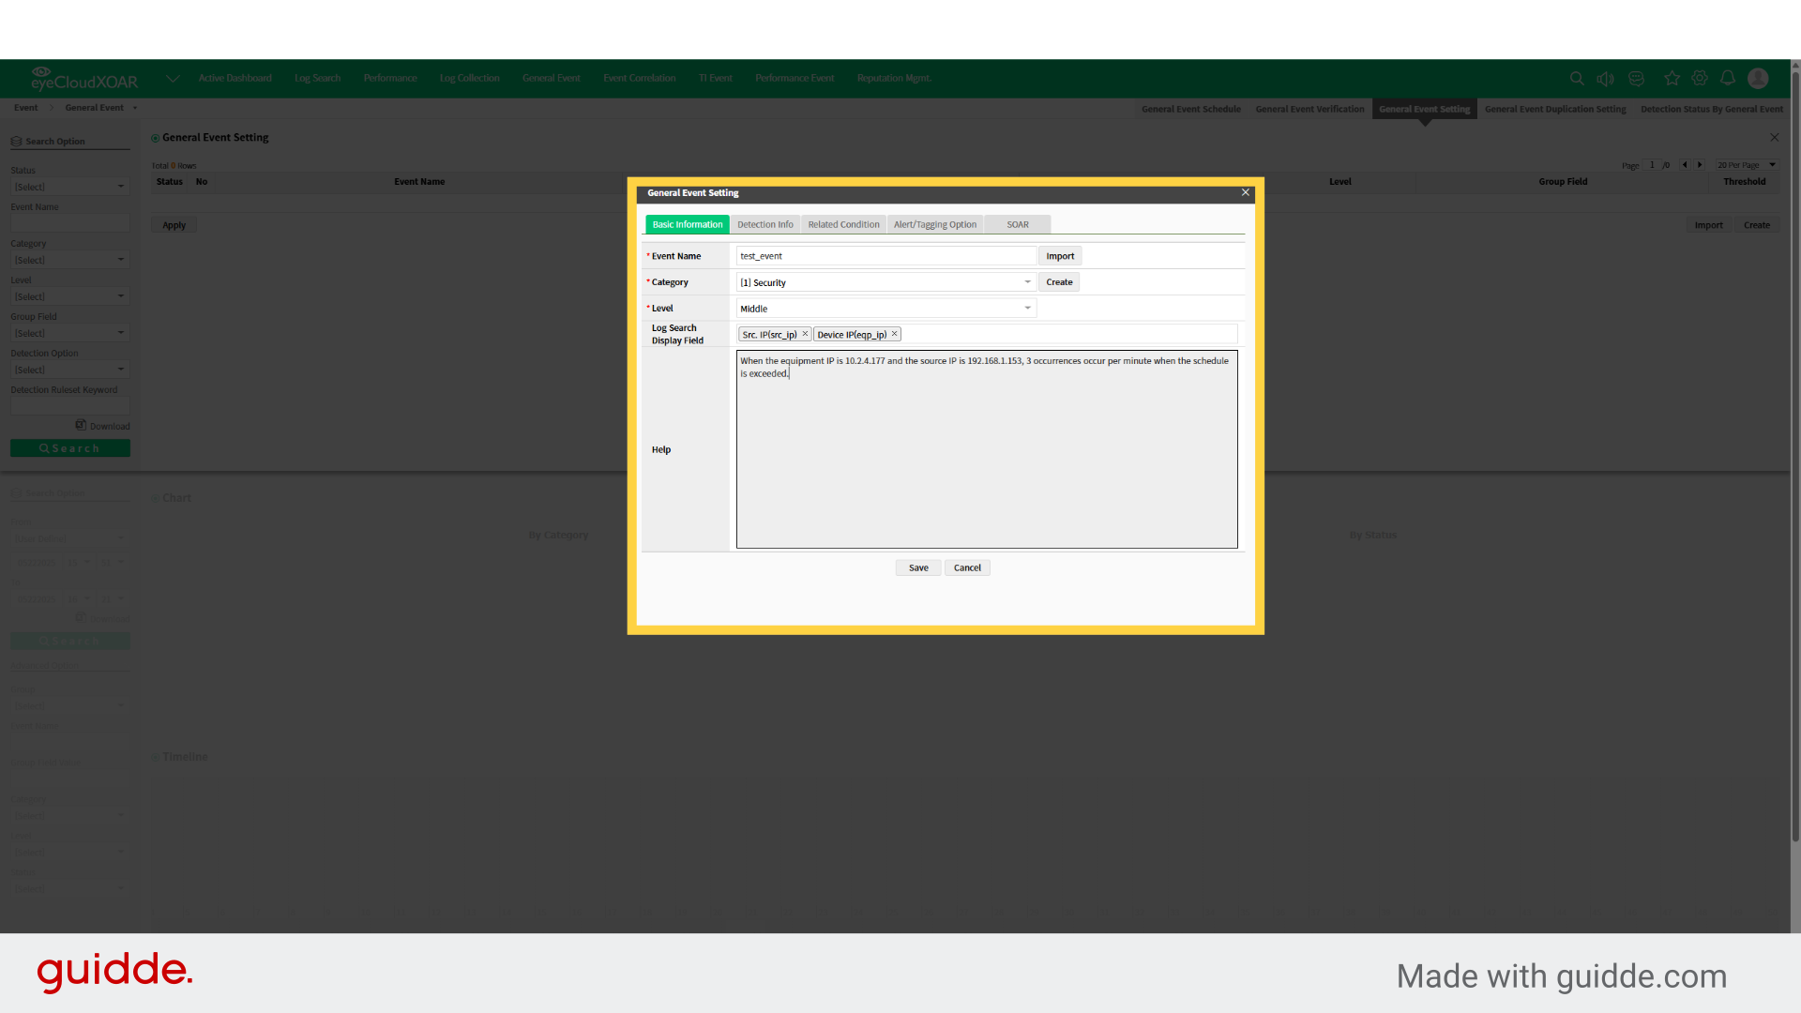
Task: Click inside the Detection Ruleset Keyword field
Action: (69, 405)
